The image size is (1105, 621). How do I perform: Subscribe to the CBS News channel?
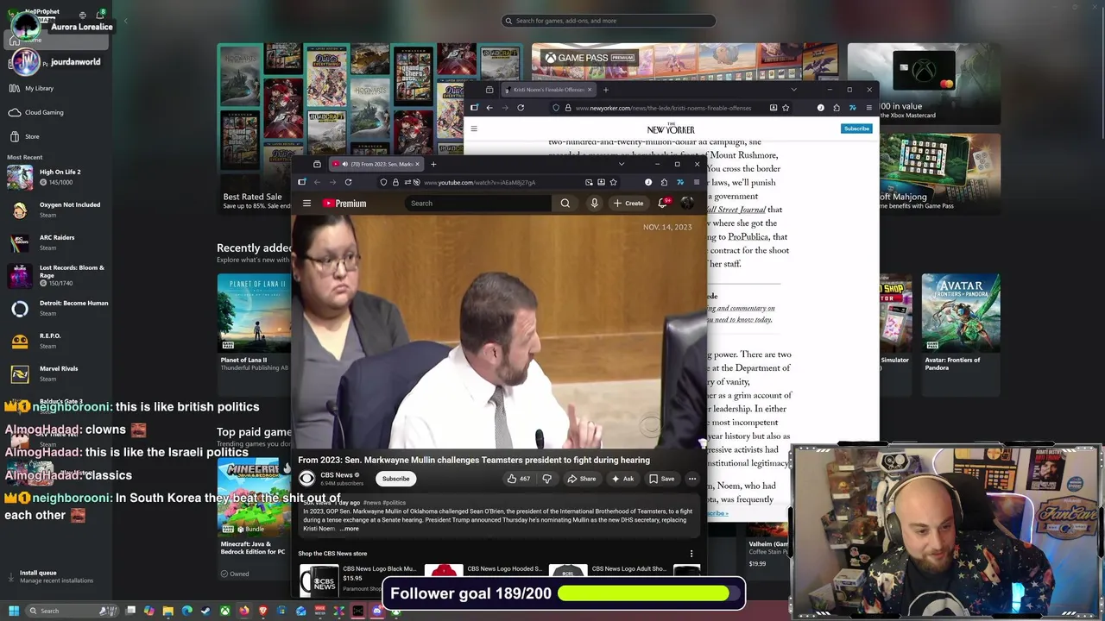(x=396, y=479)
